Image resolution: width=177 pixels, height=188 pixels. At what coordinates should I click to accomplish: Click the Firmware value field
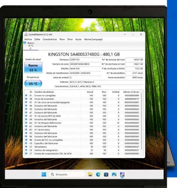coord(85,59)
